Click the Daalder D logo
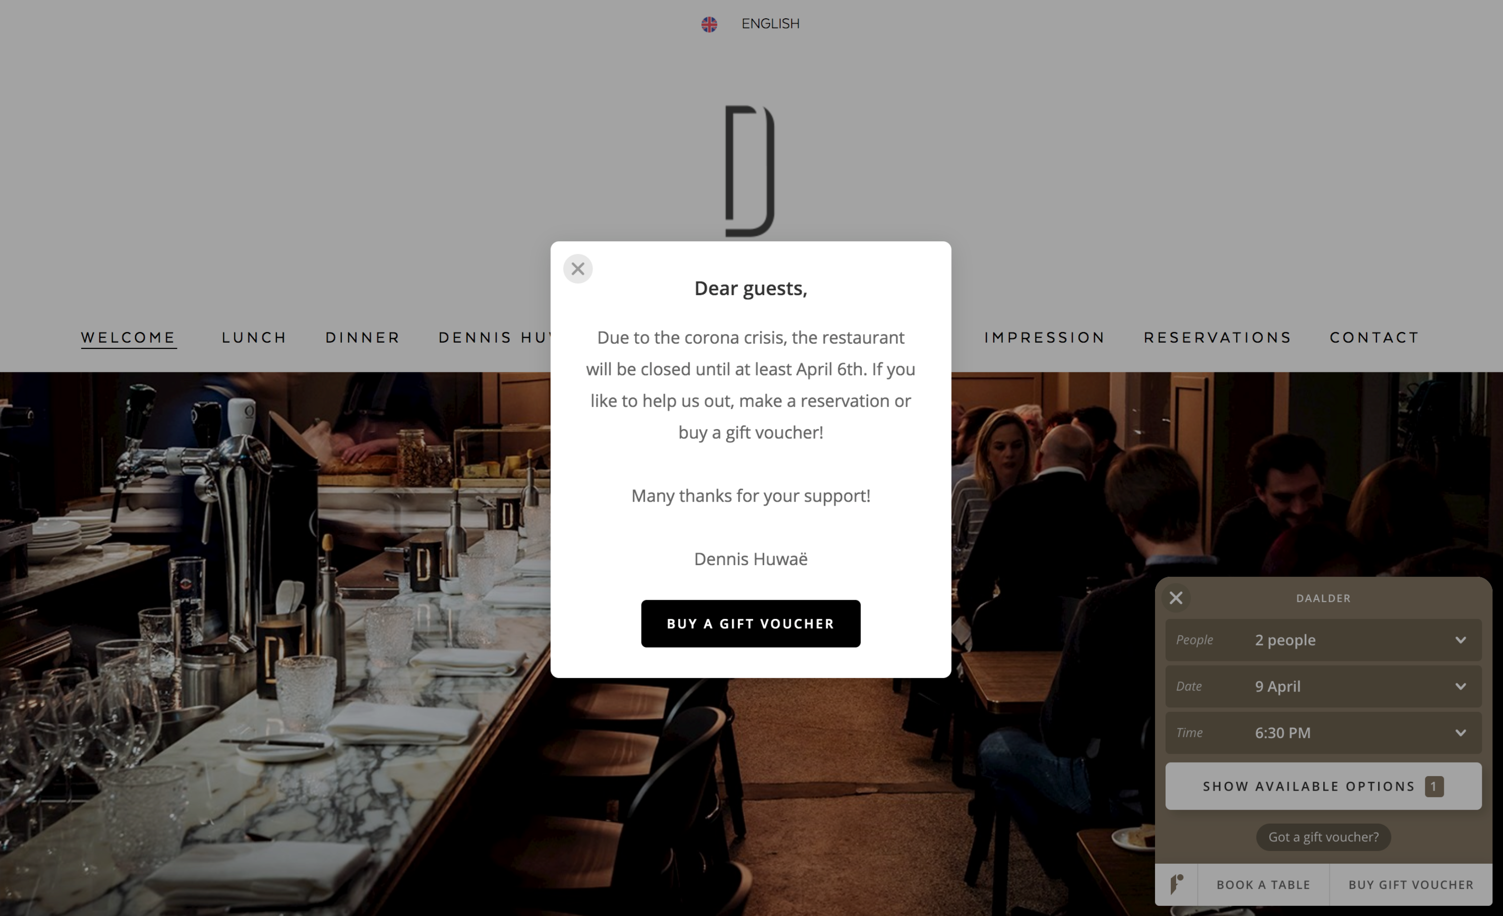The height and width of the screenshot is (916, 1503). (750, 171)
